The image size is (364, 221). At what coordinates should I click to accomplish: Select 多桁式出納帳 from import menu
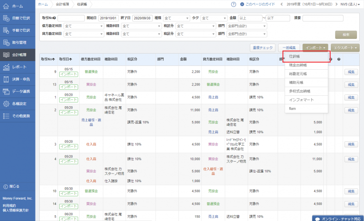[x=307, y=92]
